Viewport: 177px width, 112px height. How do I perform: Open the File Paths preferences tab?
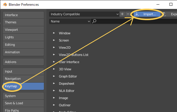click(23, 110)
